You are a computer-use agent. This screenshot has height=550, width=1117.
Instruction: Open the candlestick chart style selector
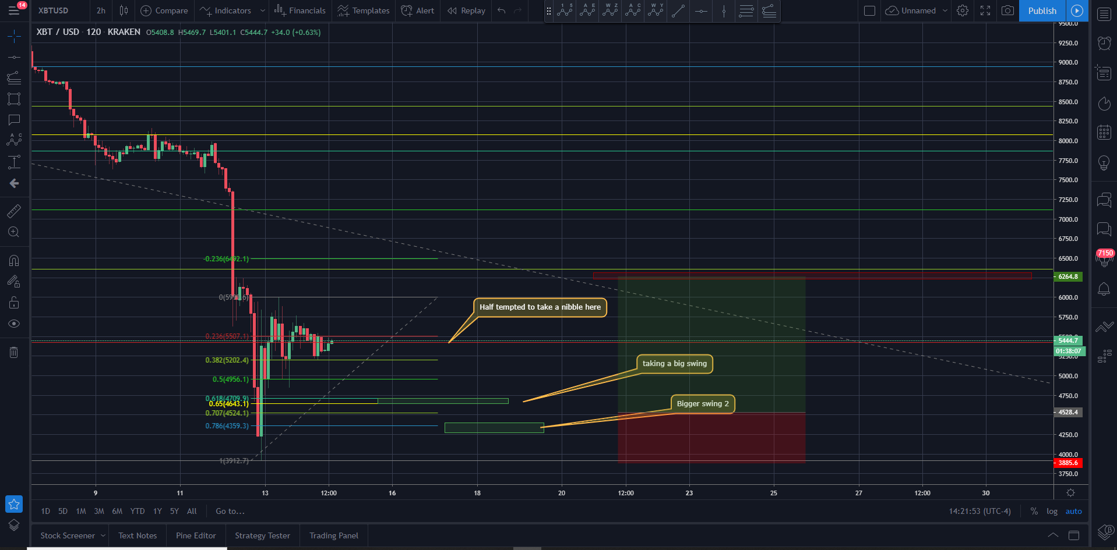(124, 10)
